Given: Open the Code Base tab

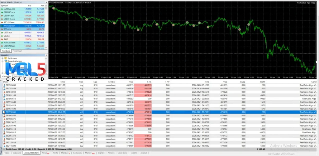Looking at the screenshot, I should coord(122,153).
